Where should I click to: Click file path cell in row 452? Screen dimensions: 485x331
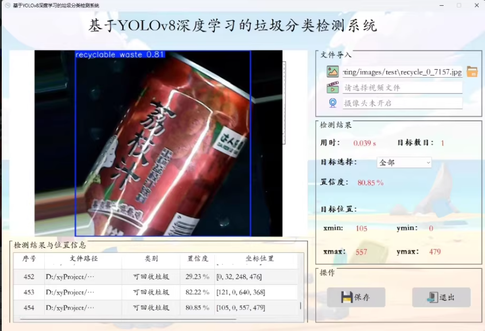point(83,277)
